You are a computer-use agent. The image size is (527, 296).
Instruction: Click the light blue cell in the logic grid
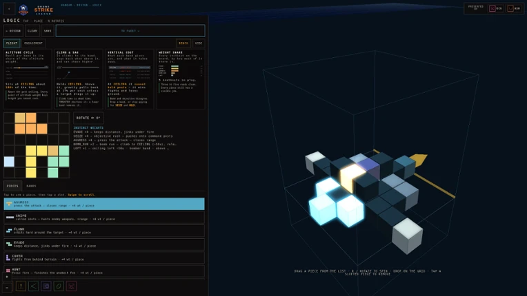(9, 162)
